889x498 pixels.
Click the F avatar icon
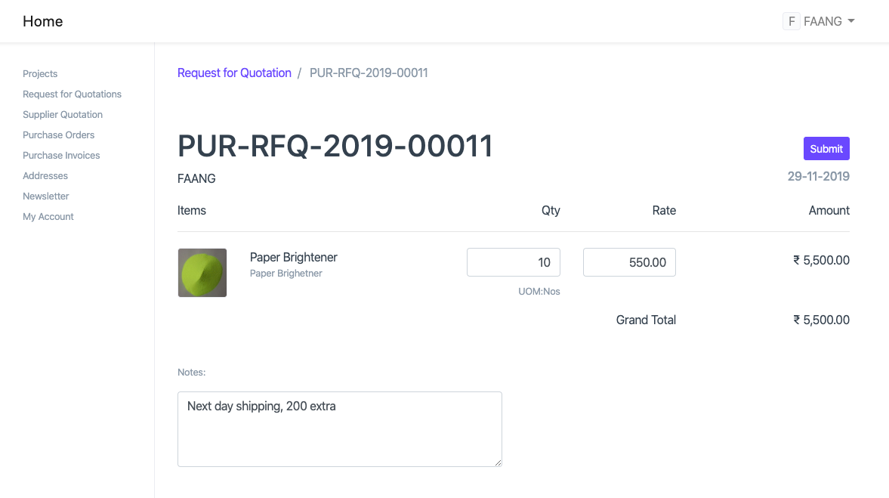point(791,21)
